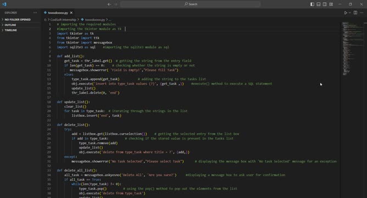The image size is (367, 198).
Task: Split the editor to the right
Action: 355,13
